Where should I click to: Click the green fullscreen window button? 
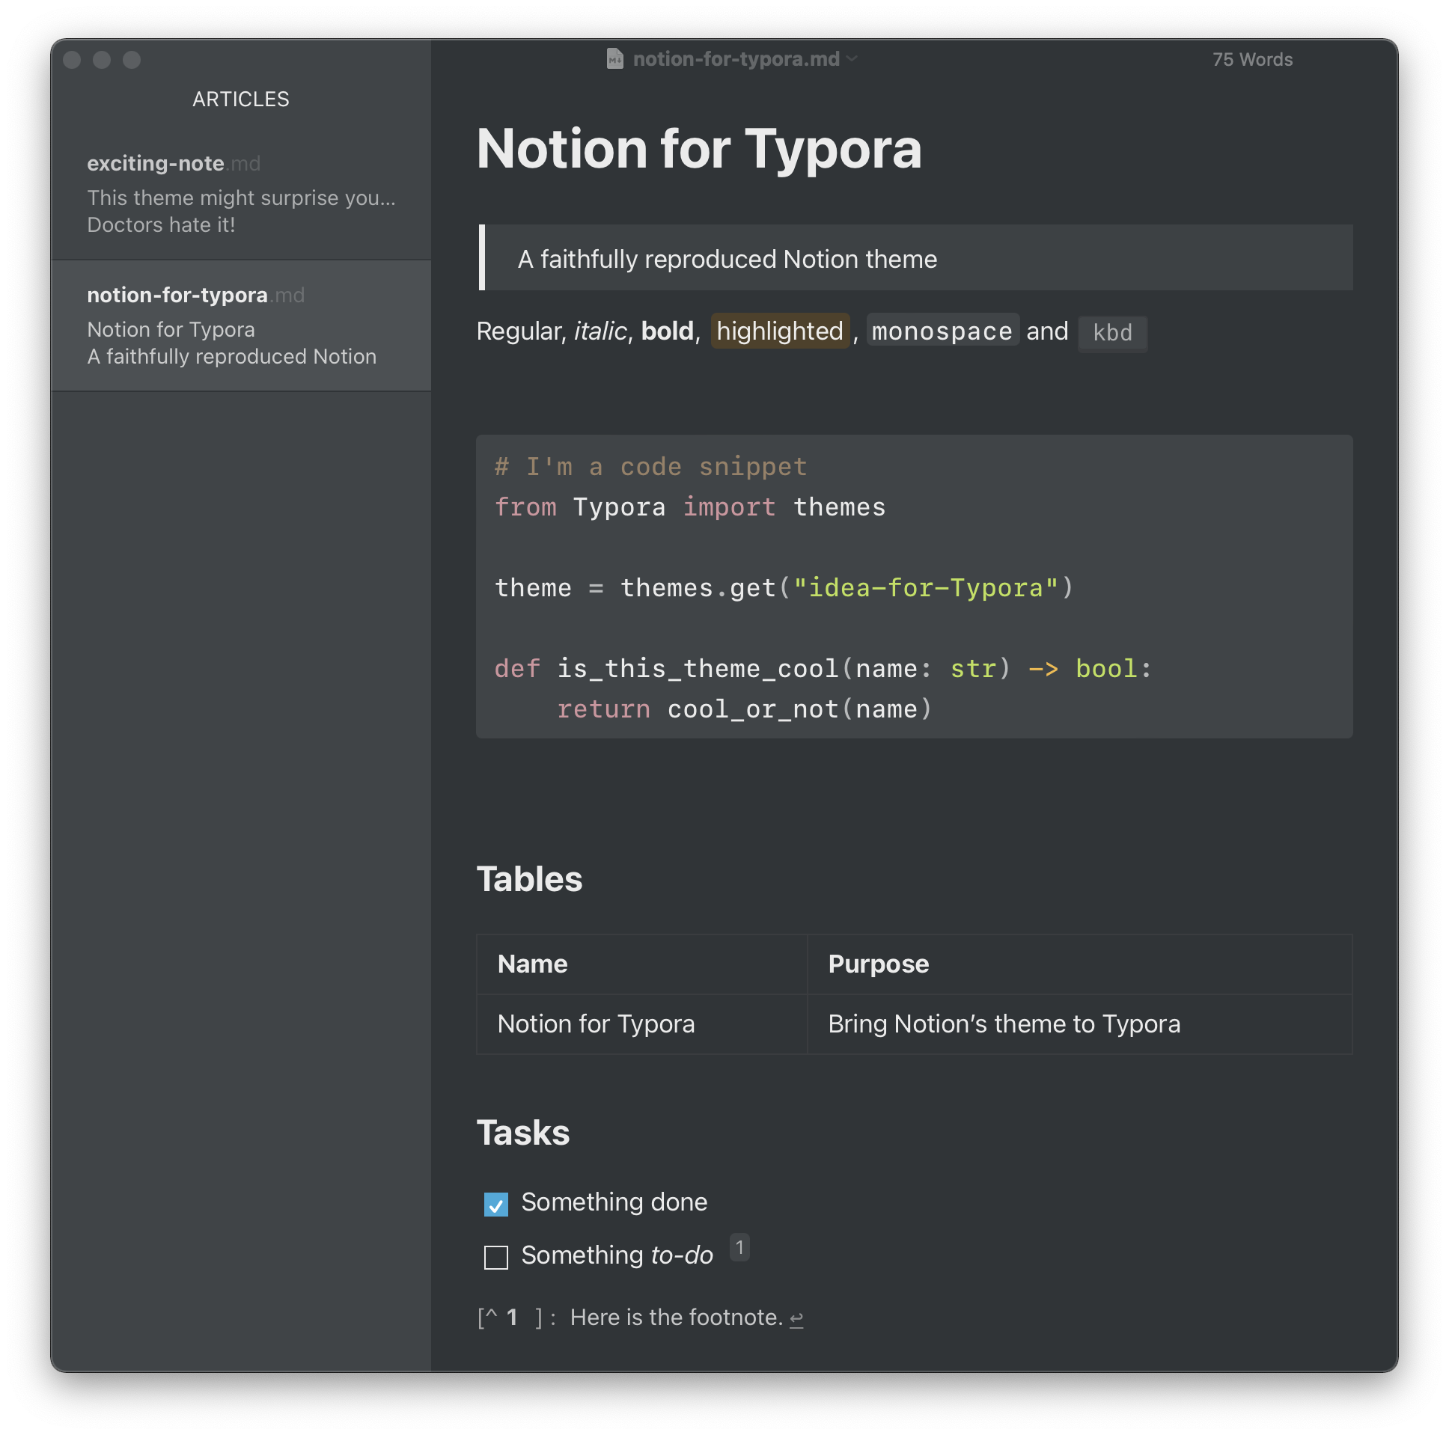(x=132, y=60)
